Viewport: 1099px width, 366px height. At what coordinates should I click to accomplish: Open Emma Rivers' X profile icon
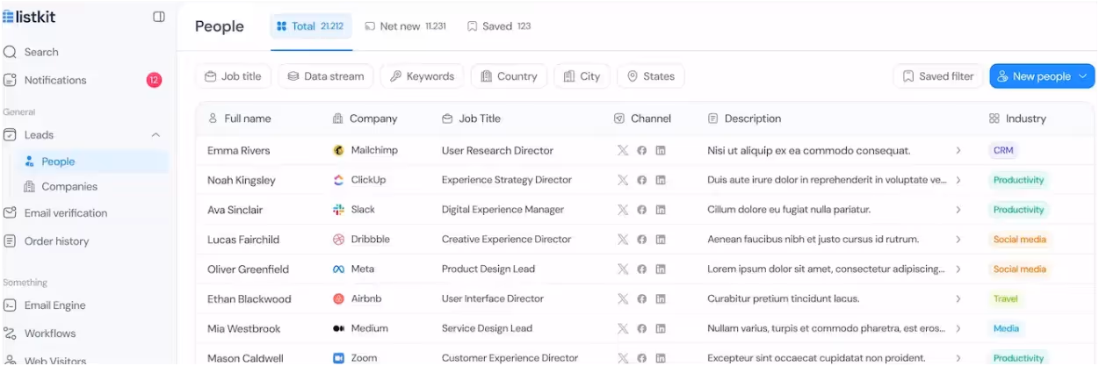point(623,151)
